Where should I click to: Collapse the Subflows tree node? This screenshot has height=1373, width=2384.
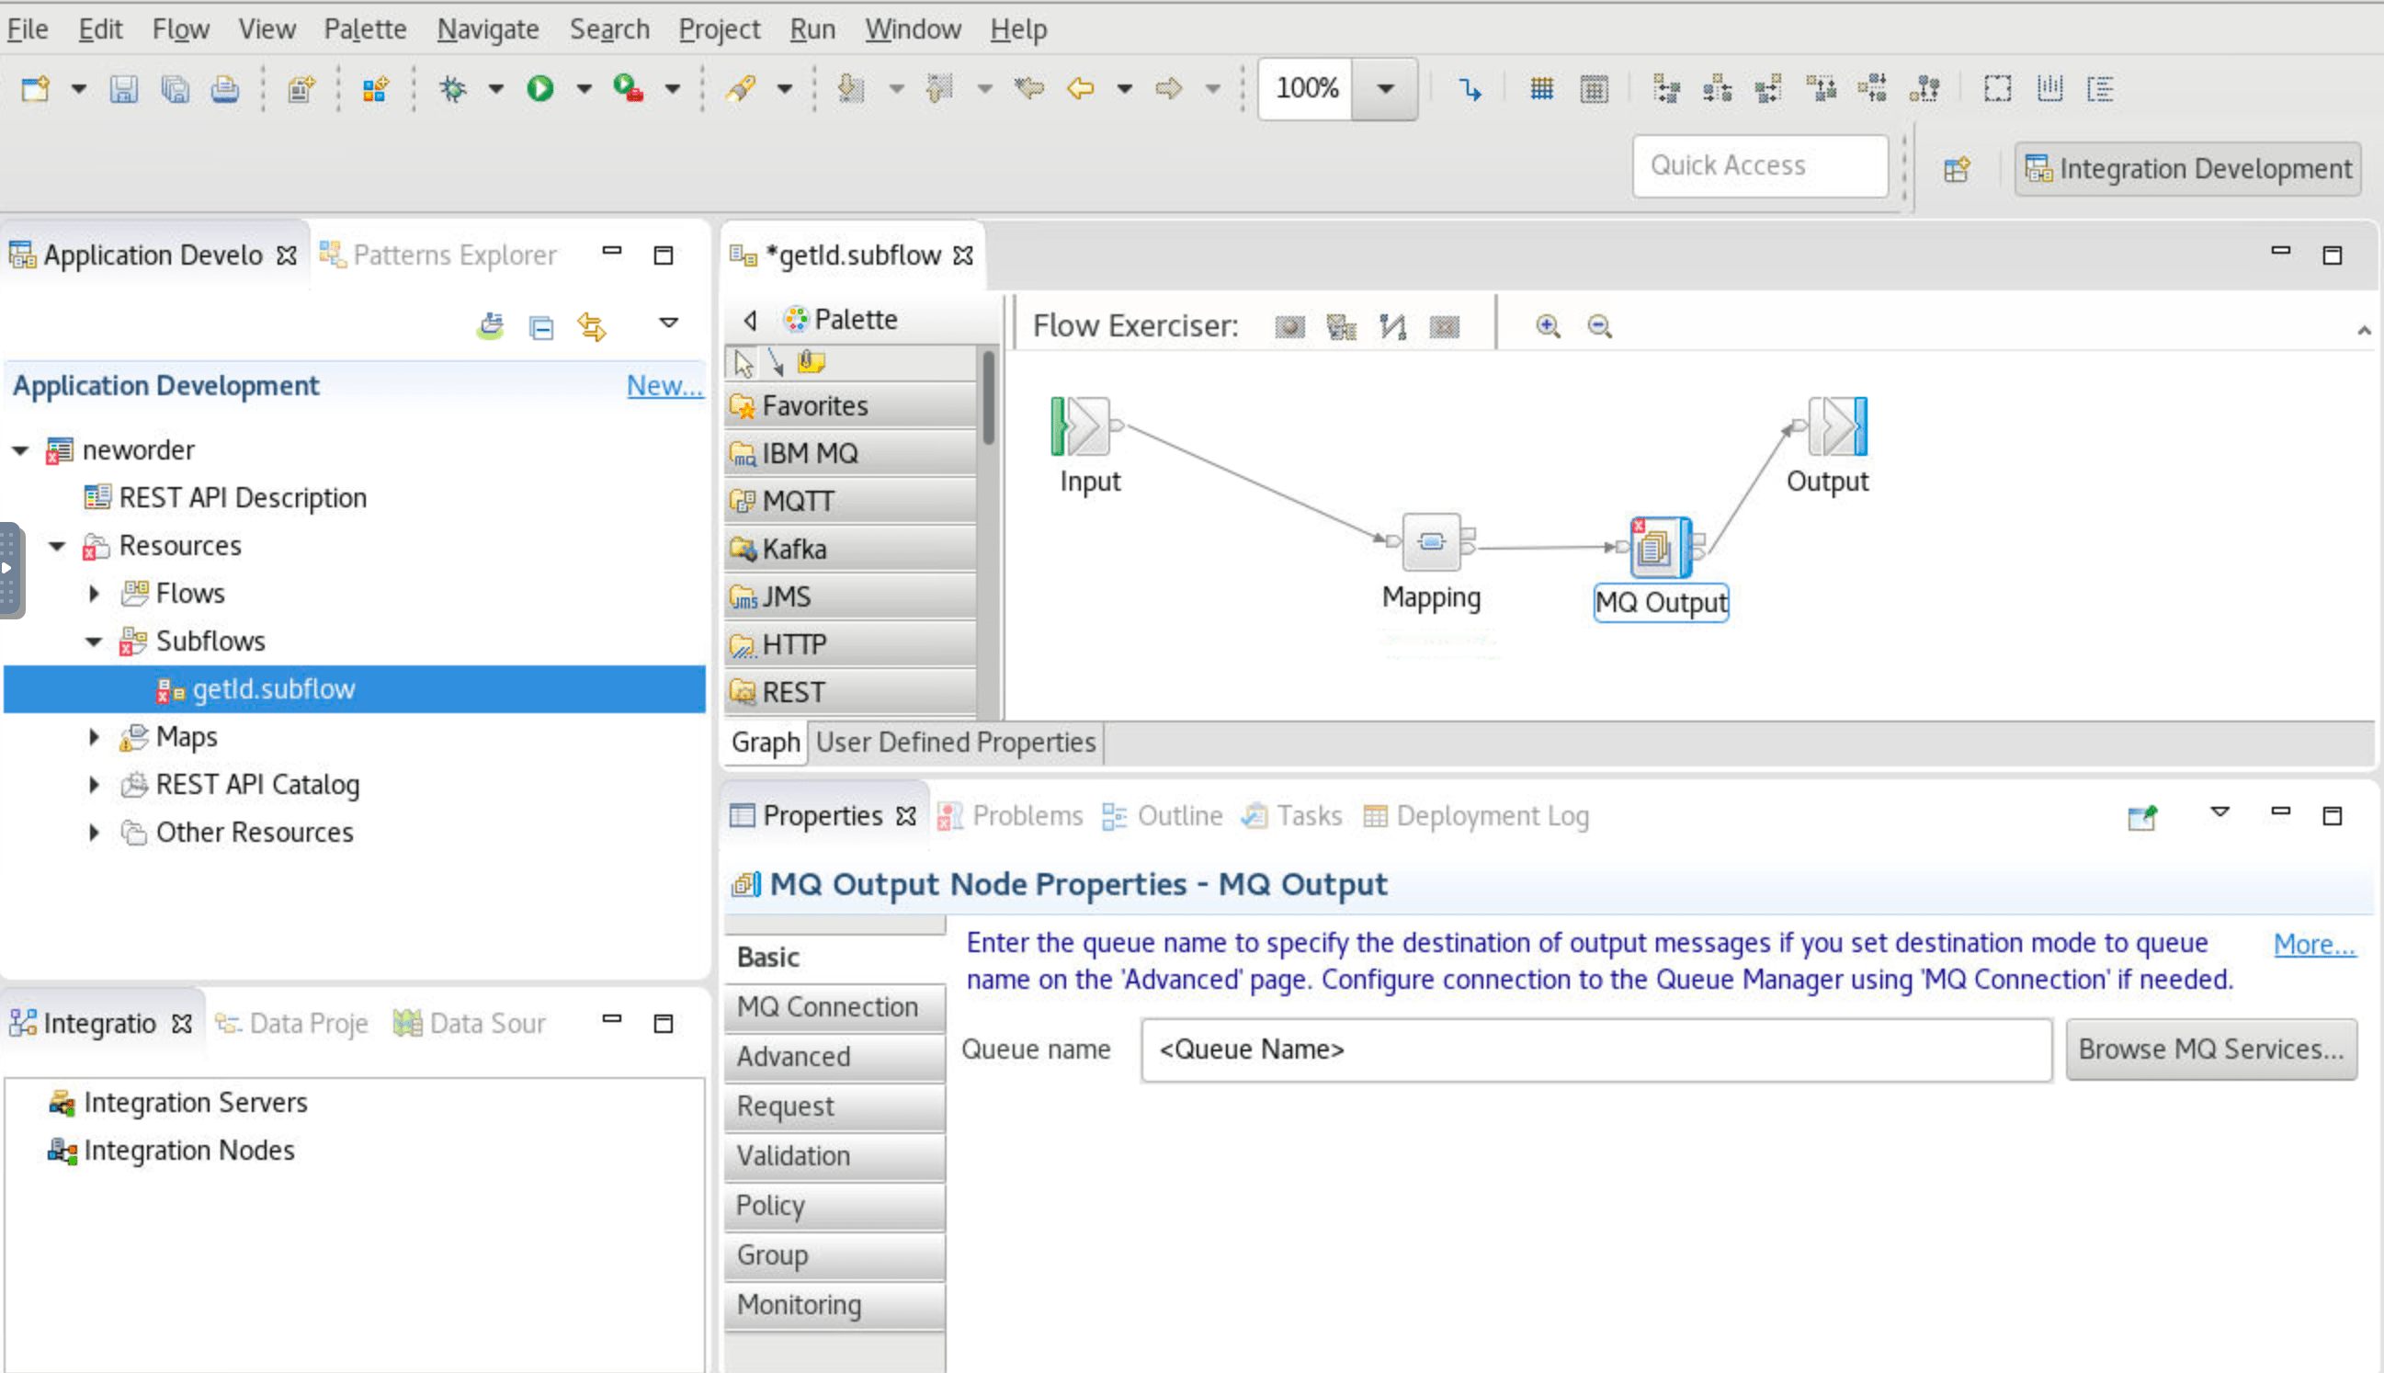tap(94, 641)
